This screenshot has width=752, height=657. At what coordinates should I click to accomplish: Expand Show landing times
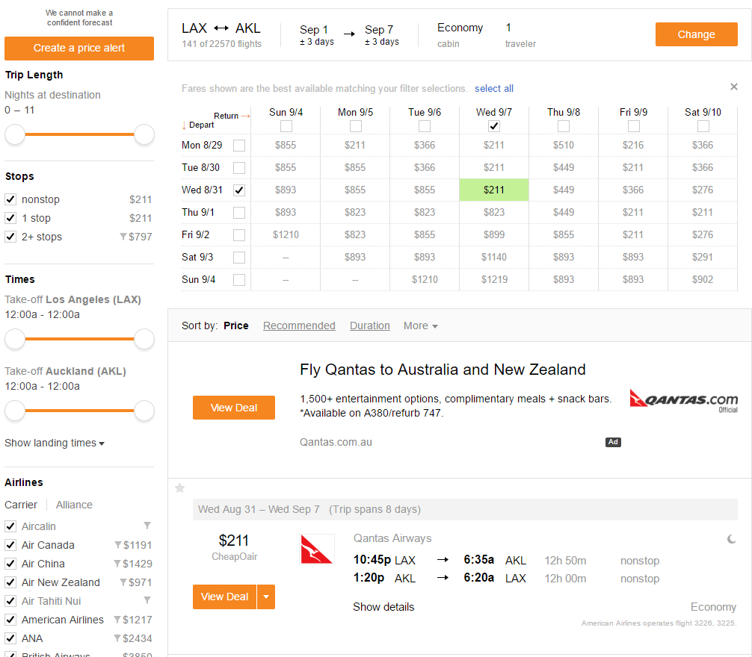(x=55, y=443)
